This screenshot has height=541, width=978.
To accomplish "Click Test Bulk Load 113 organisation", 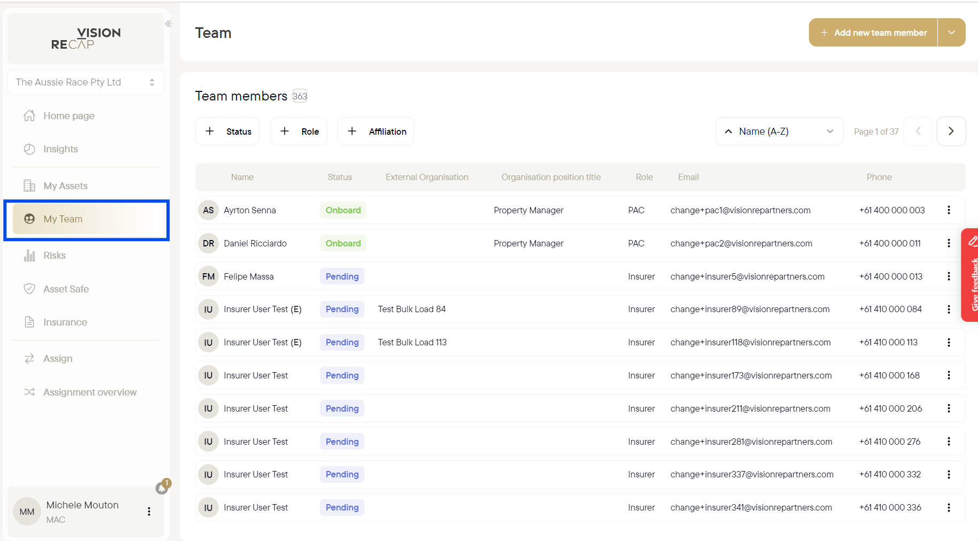I will (x=412, y=342).
